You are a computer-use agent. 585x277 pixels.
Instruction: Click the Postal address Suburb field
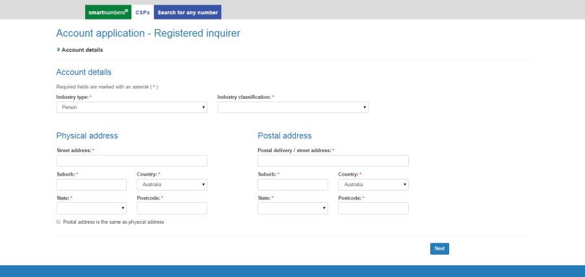293,185
